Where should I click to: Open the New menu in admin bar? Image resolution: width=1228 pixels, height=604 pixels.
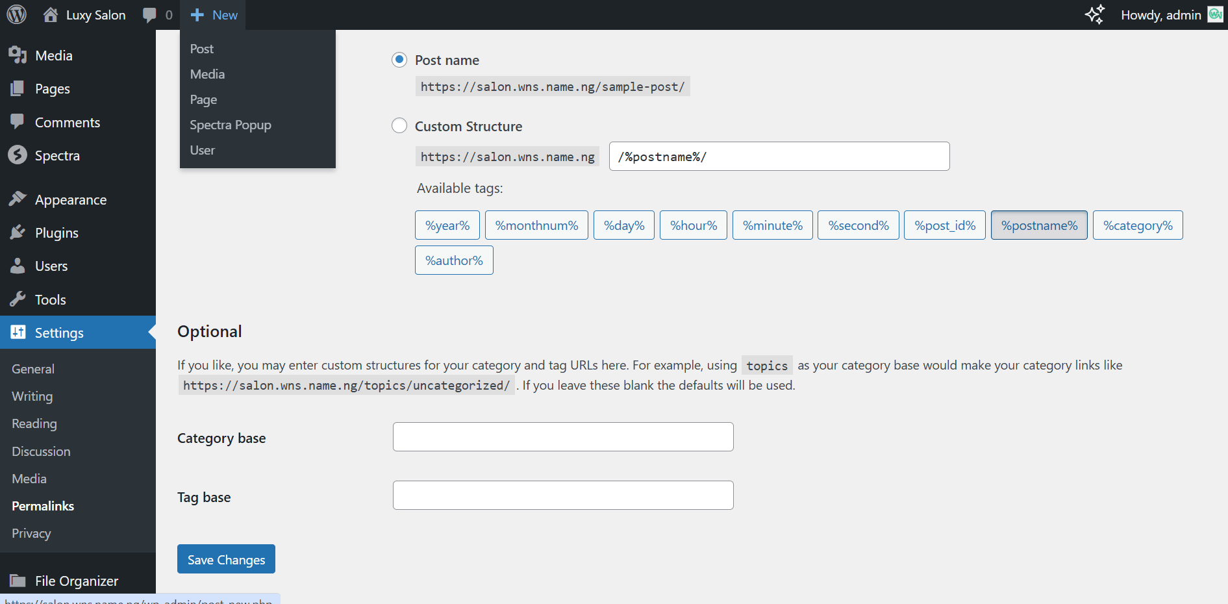214,15
